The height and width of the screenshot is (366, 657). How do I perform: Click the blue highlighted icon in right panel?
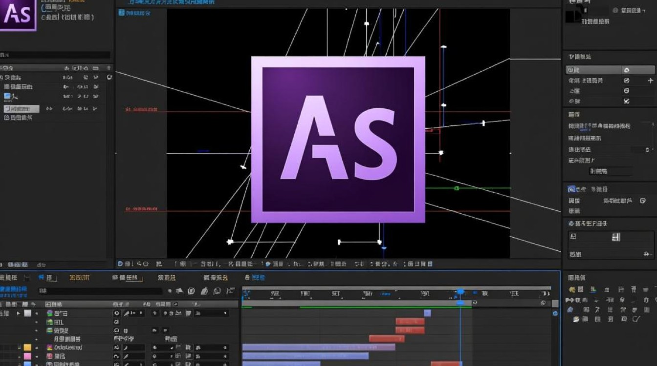tap(571, 189)
